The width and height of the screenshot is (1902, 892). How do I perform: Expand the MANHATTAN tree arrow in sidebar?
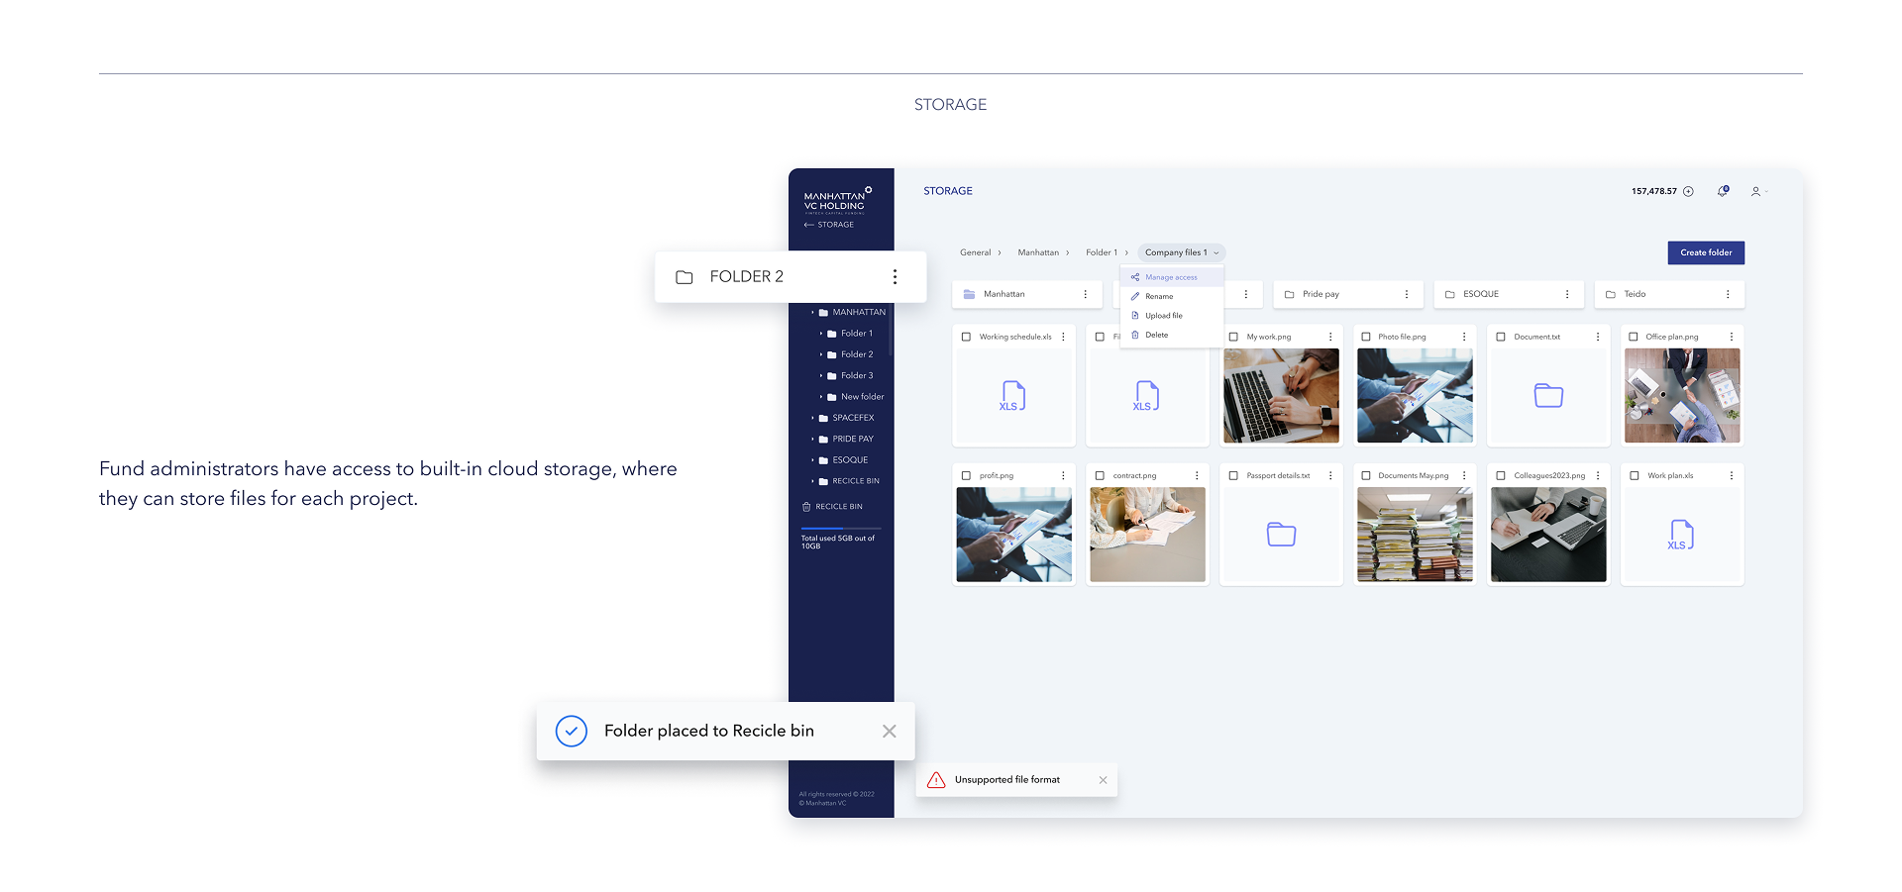812,313
